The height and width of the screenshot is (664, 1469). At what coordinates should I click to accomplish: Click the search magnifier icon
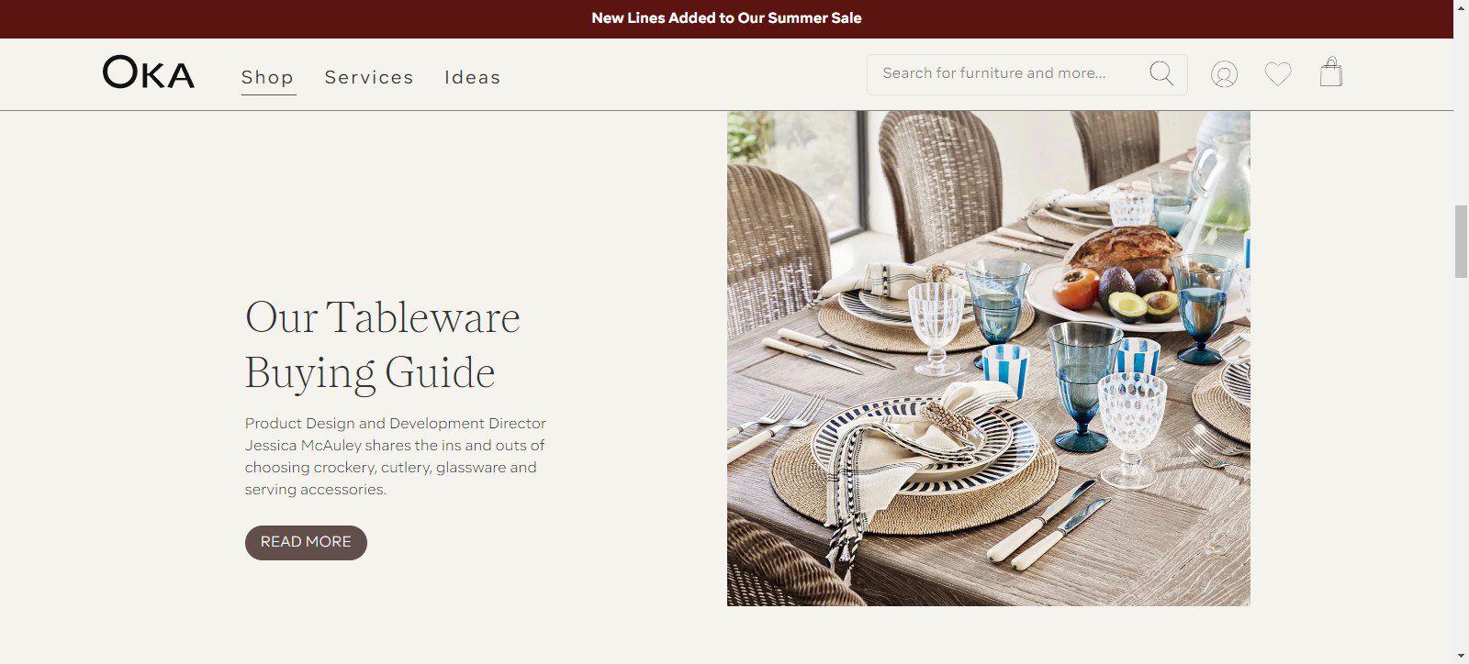pos(1161,73)
